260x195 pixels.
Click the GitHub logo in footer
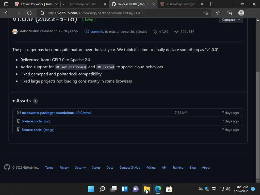click(7, 167)
